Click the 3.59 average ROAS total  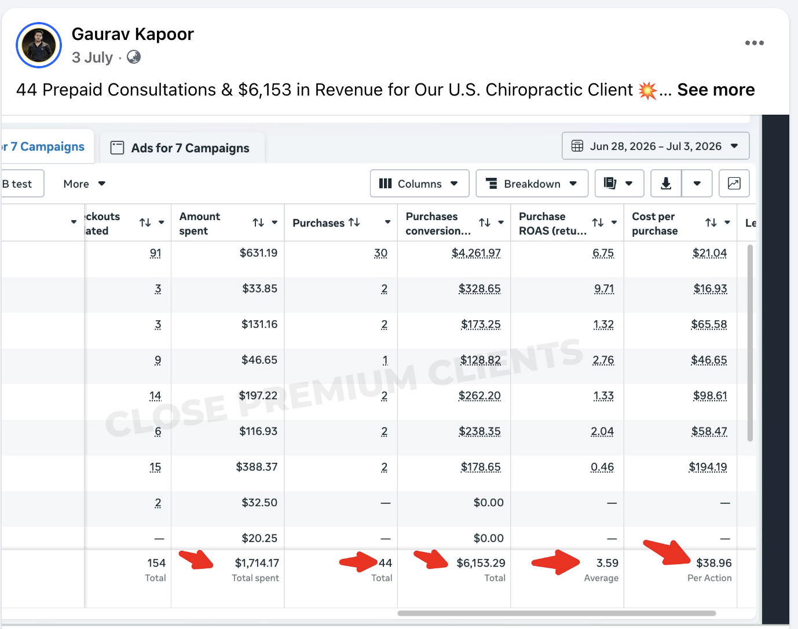pos(607,563)
